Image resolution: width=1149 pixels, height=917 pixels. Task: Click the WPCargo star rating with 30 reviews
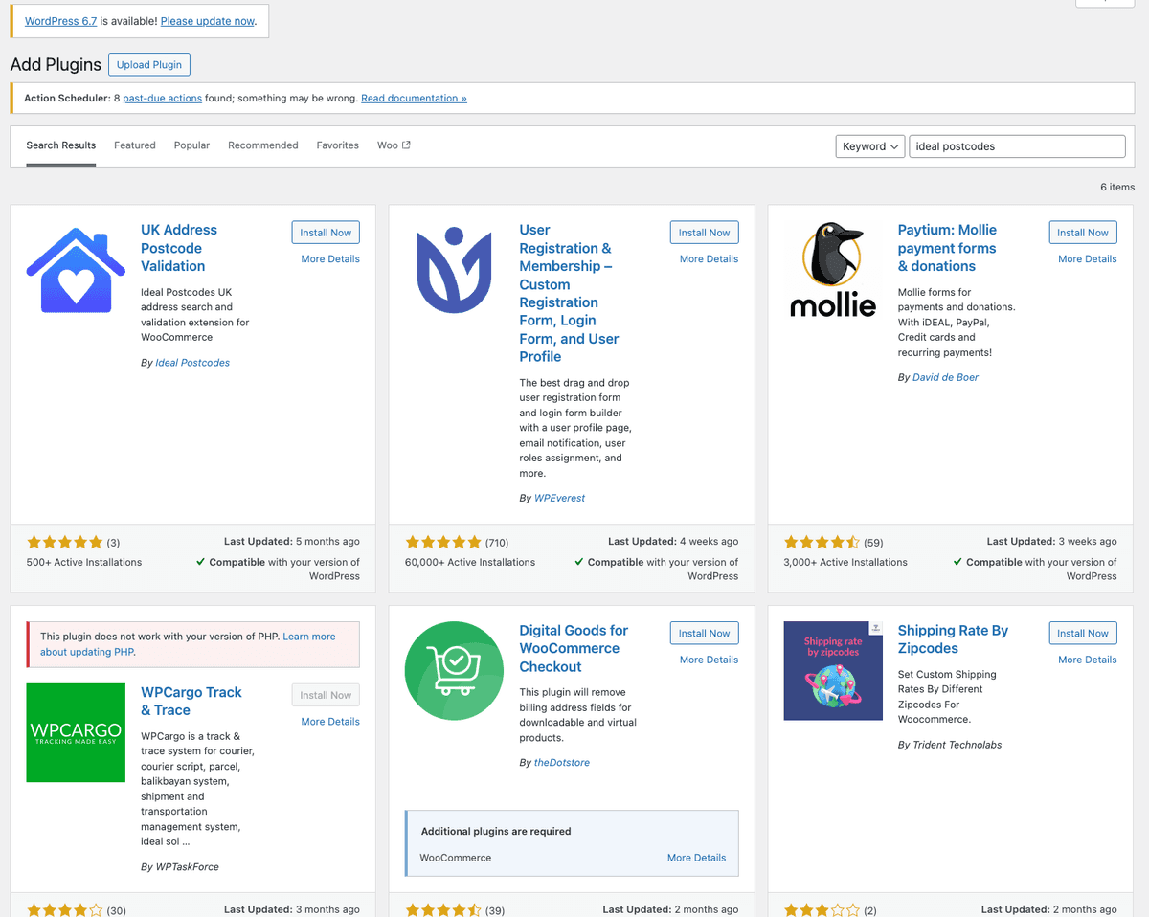(x=64, y=910)
